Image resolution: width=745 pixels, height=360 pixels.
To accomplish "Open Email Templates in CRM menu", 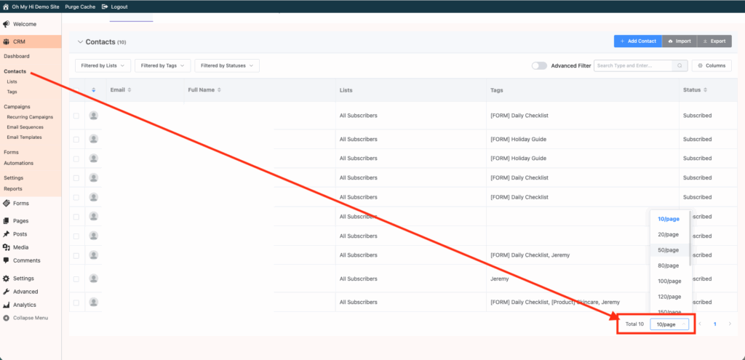I will point(24,137).
